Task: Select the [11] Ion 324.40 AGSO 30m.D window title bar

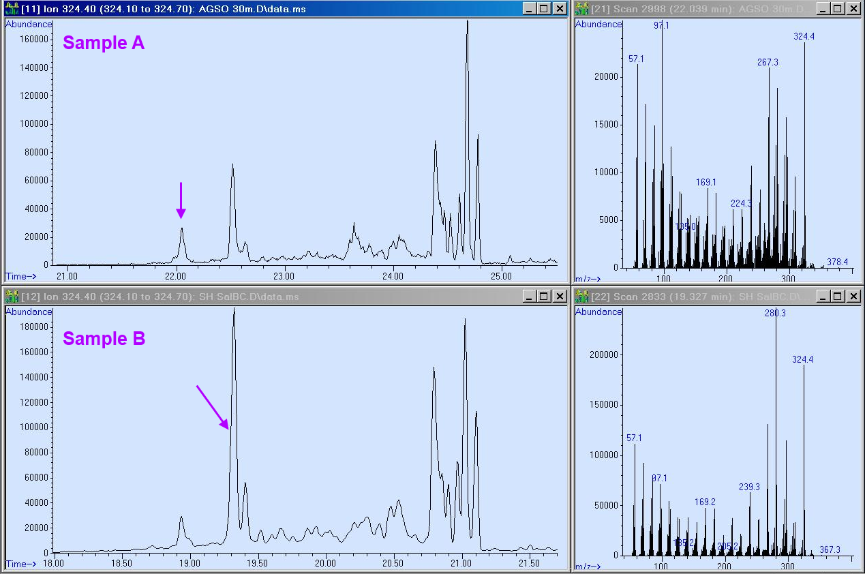Action: pos(273,9)
